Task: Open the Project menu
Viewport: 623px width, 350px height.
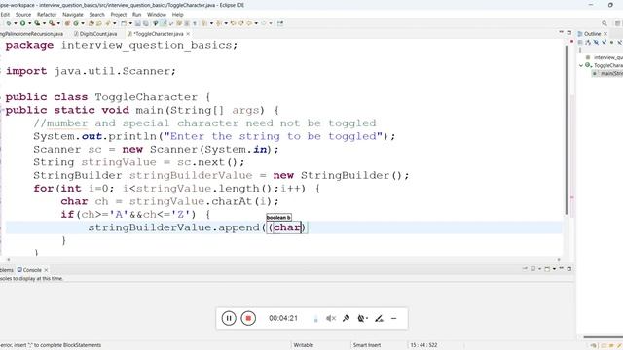Action: 119,15
